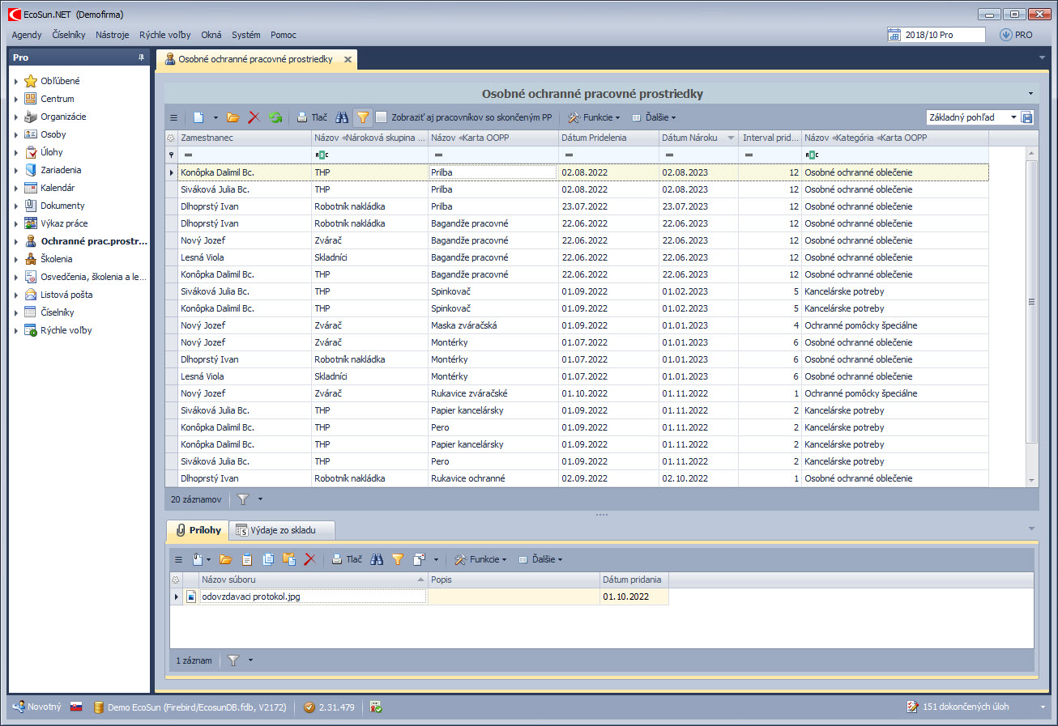Enable 'Zobraziť aj pracovníkov so skončeným PP' checkbox
The width and height of the screenshot is (1058, 726).
click(x=382, y=117)
